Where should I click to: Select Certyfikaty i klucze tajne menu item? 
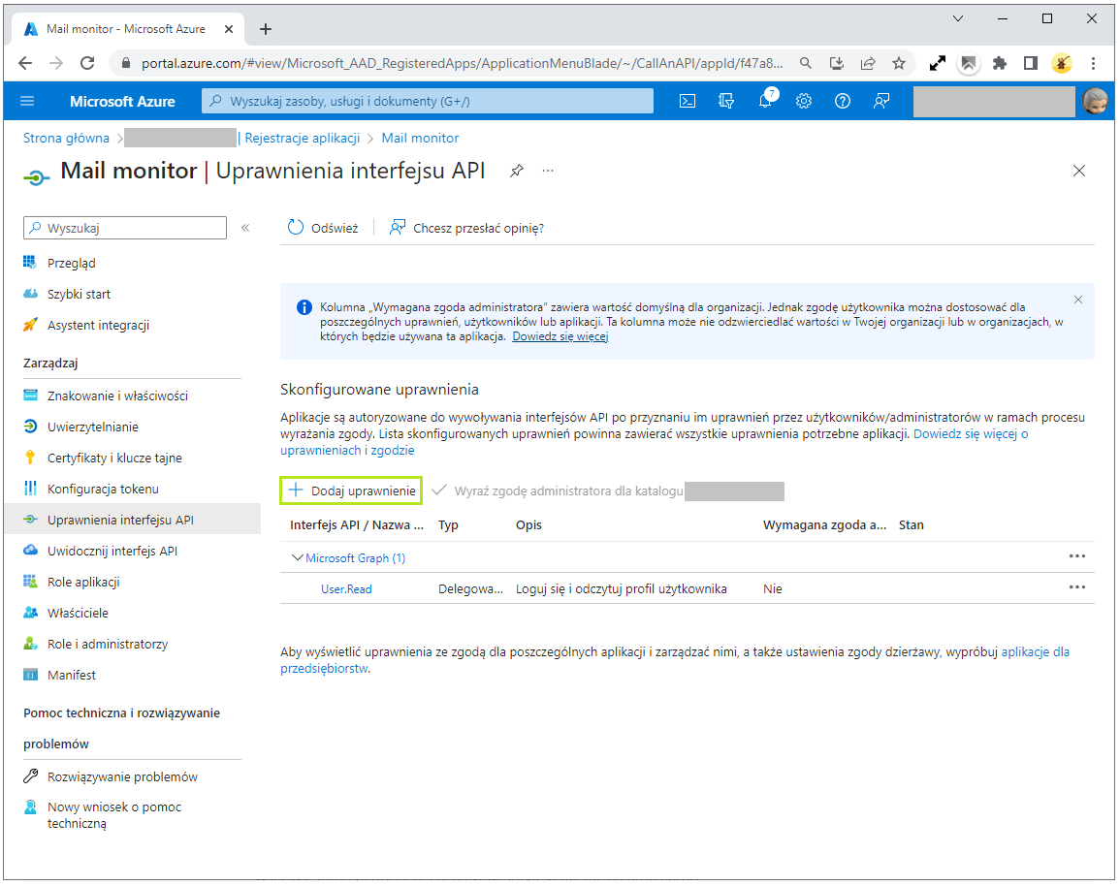[x=114, y=458]
